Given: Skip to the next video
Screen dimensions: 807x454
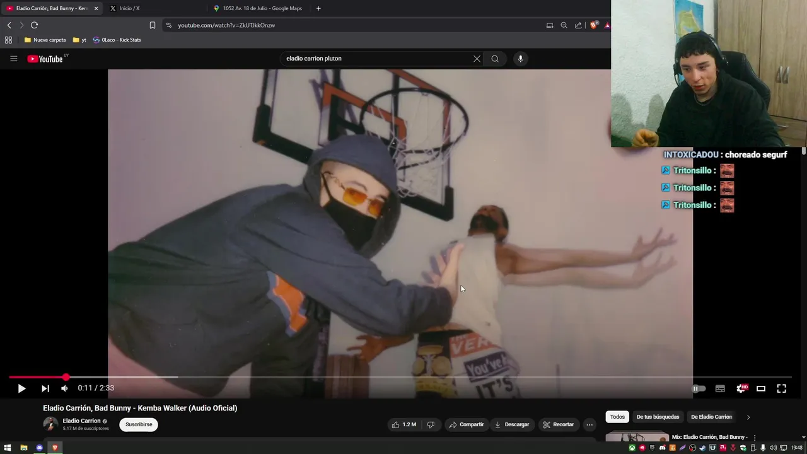Looking at the screenshot, I should [45, 388].
